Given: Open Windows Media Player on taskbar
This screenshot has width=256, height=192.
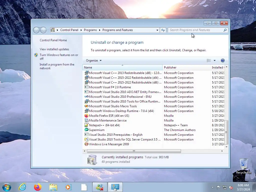Looking at the screenshot, I should click(68, 187).
